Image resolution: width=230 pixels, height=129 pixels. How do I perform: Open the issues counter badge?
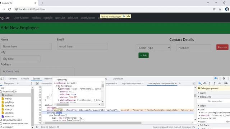point(216,78)
